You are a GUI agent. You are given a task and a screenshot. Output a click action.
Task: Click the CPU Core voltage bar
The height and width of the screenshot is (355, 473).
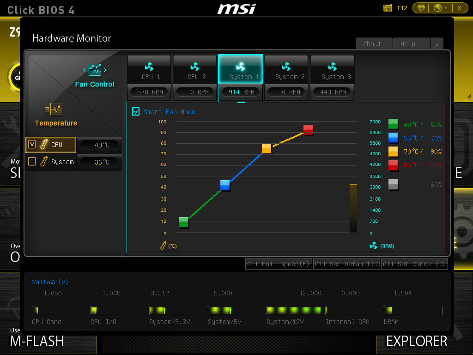[35, 310]
